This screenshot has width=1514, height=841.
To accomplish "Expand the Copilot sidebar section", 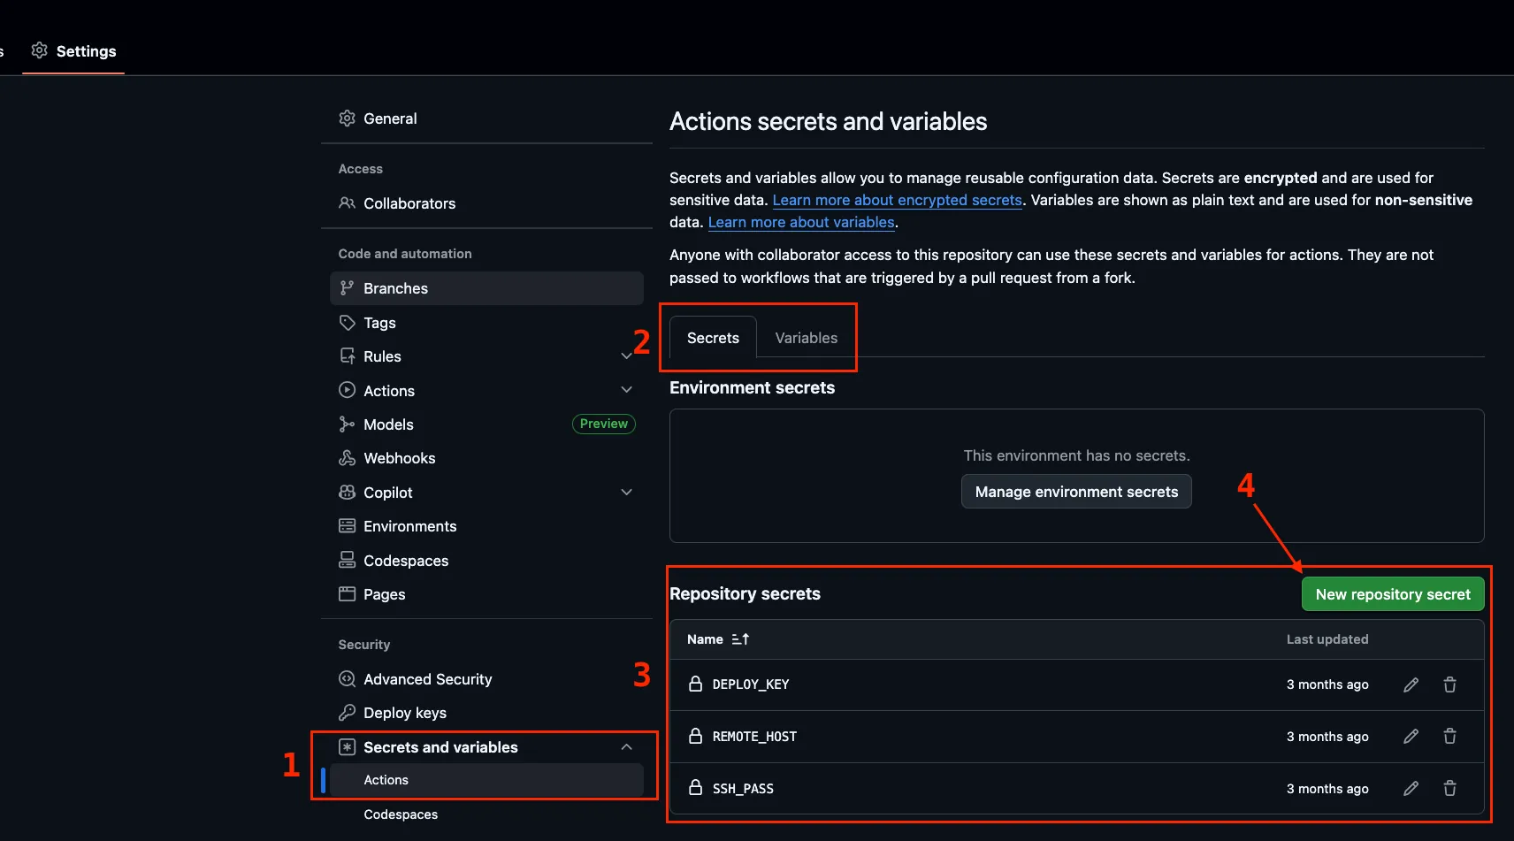I will 626,493.
